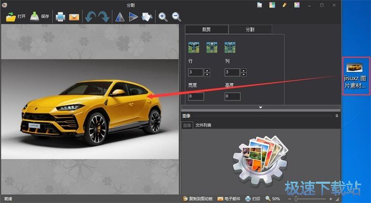Decrease the 列 (columns) value with the down arrow
The image size is (371, 203).
[x=243, y=74]
